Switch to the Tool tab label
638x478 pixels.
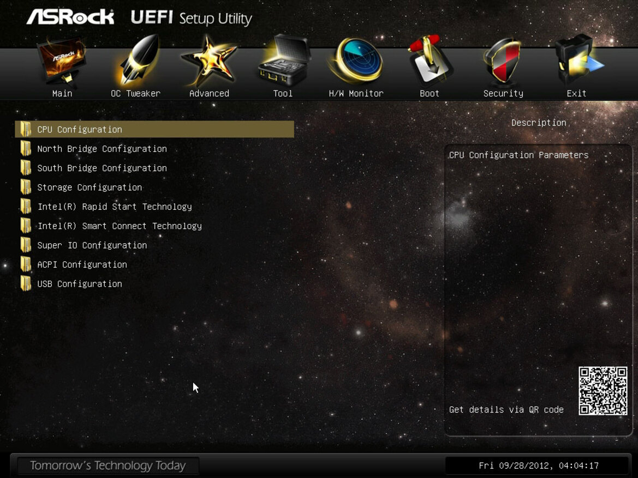pos(283,94)
